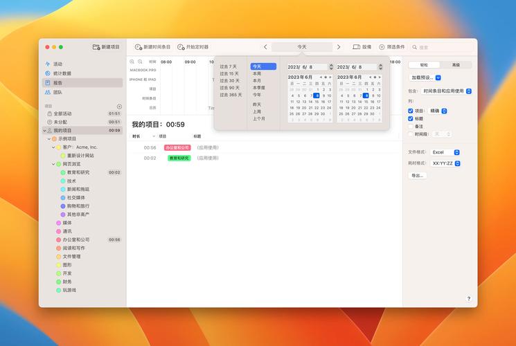Select 购物和旅行 project
Image resolution: width=516 pixels, height=346 pixels.
[x=78, y=206]
